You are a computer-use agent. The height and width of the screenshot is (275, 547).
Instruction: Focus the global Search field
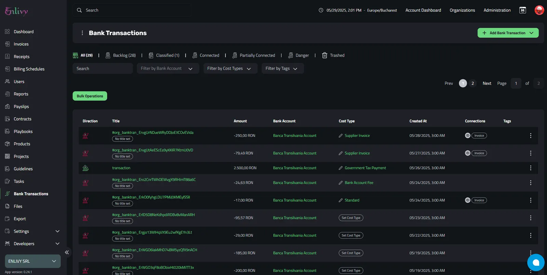coord(132,10)
